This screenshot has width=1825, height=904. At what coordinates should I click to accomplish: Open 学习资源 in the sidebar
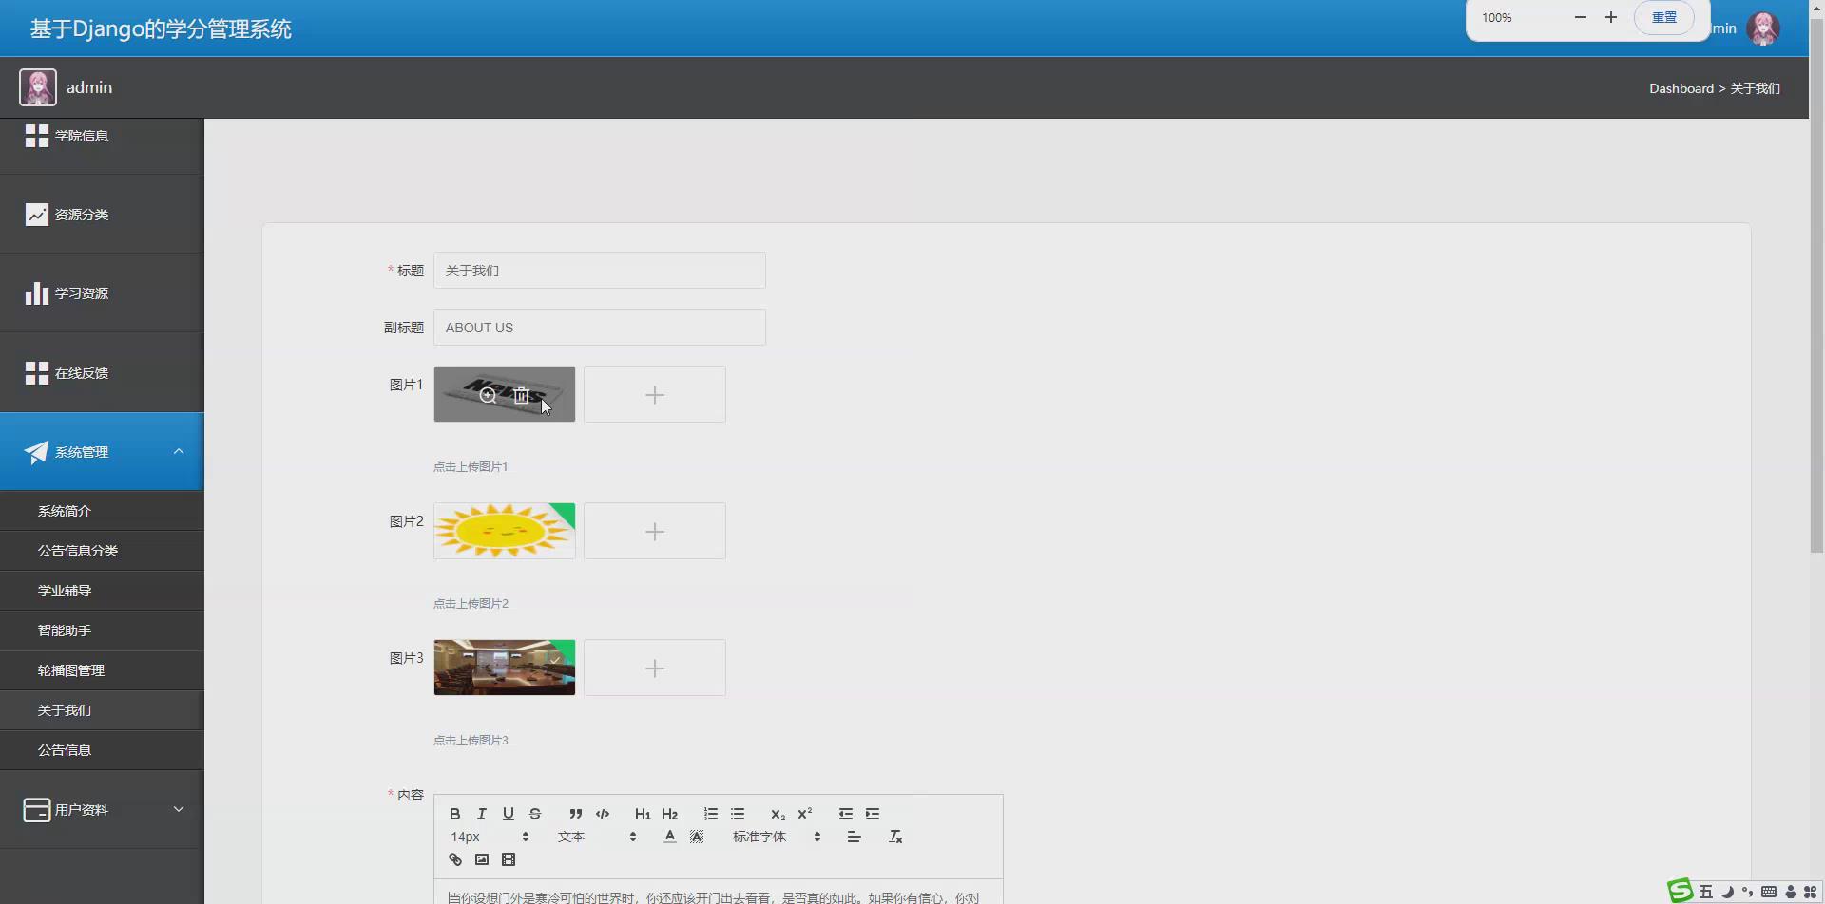[102, 293]
